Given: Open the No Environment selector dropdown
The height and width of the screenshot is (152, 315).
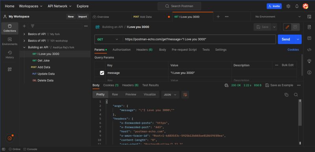Looking at the screenshot, I should pyautogui.click(x=278, y=16).
